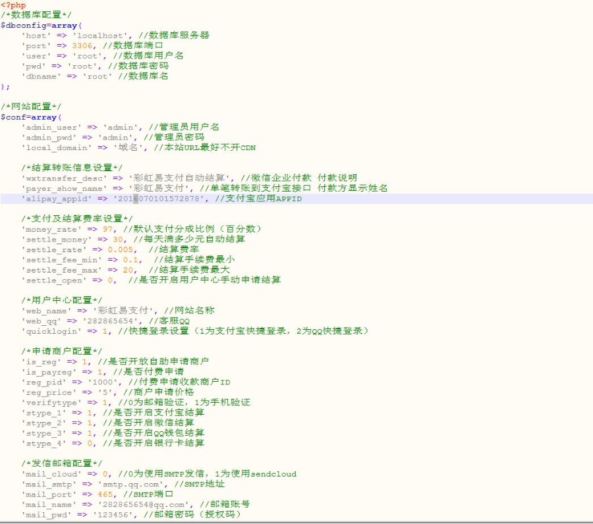The height and width of the screenshot is (524, 593).
Task: Click the alipay_appid value 2016070101572878
Action: pos(158,199)
